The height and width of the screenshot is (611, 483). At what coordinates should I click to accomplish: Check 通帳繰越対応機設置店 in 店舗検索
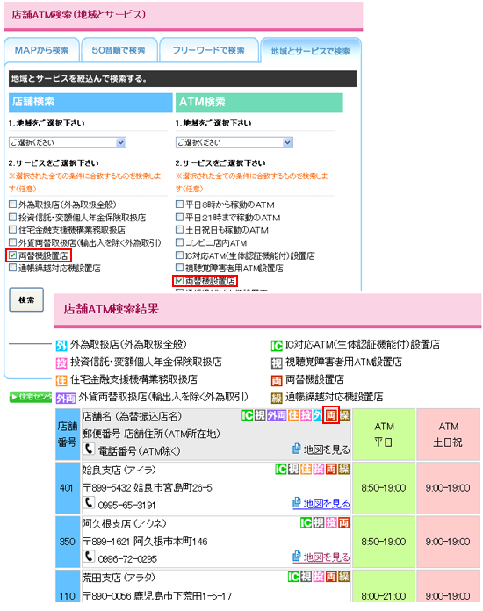coord(13,268)
